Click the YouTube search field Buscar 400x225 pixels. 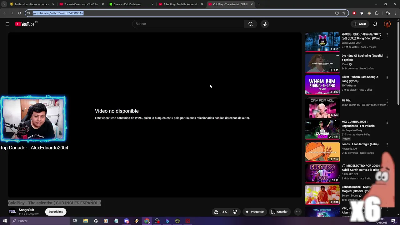tap(188, 24)
